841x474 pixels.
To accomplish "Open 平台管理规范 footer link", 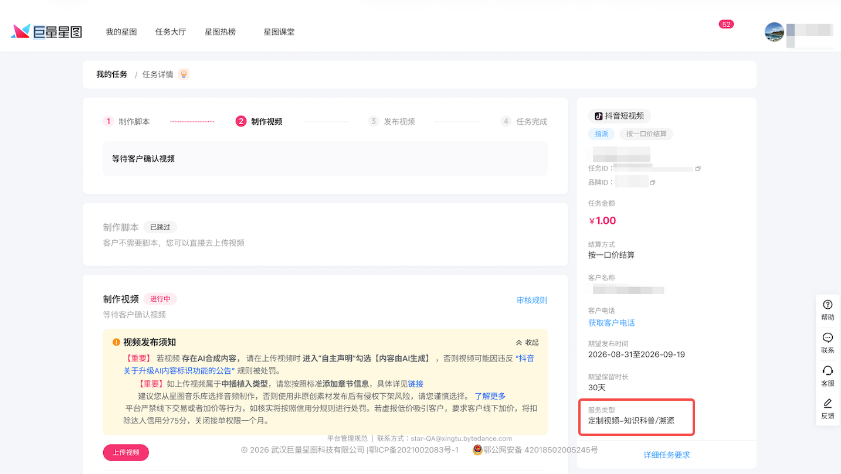I will [x=347, y=438].
